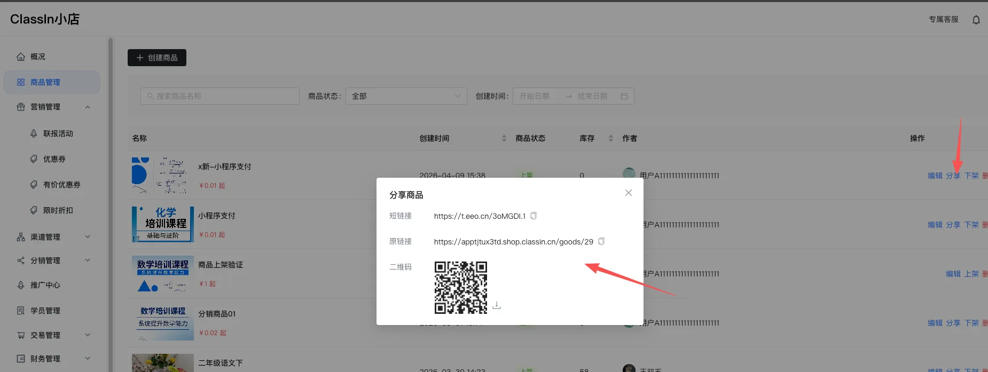Click the 开始日期 date field

tap(535, 96)
